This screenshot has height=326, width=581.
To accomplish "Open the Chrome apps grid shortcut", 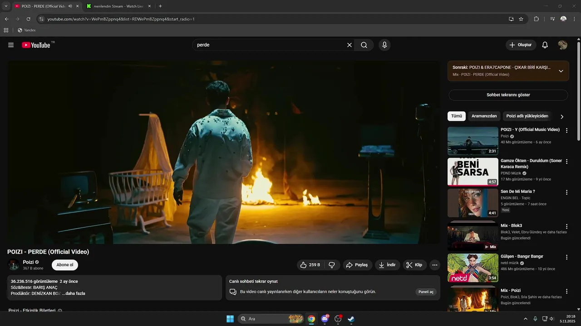I will 6,30.
